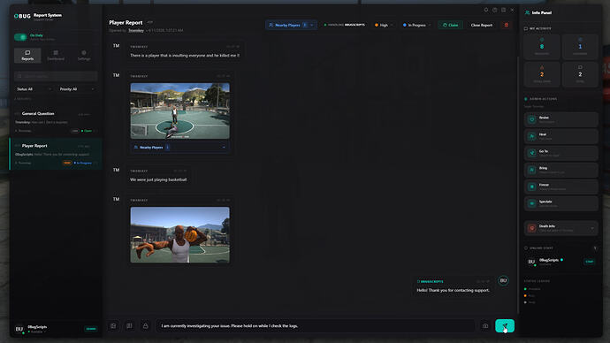
Task: Open the basketball court screenshot thumbnail
Action: [x=179, y=111]
